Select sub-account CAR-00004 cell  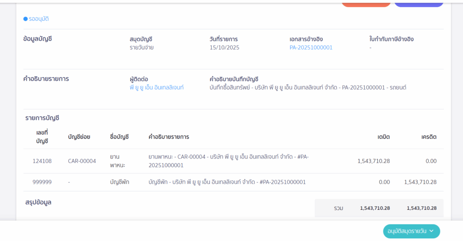(x=82, y=161)
